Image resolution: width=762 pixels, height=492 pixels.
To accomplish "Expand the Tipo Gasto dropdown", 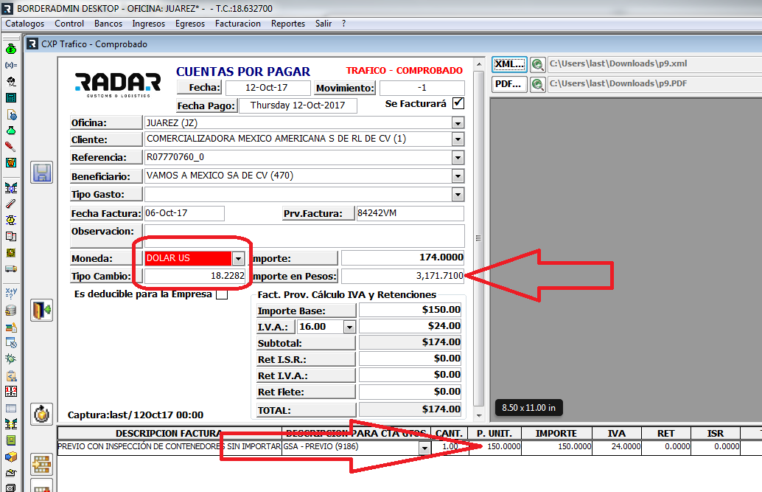I will click(x=458, y=195).
